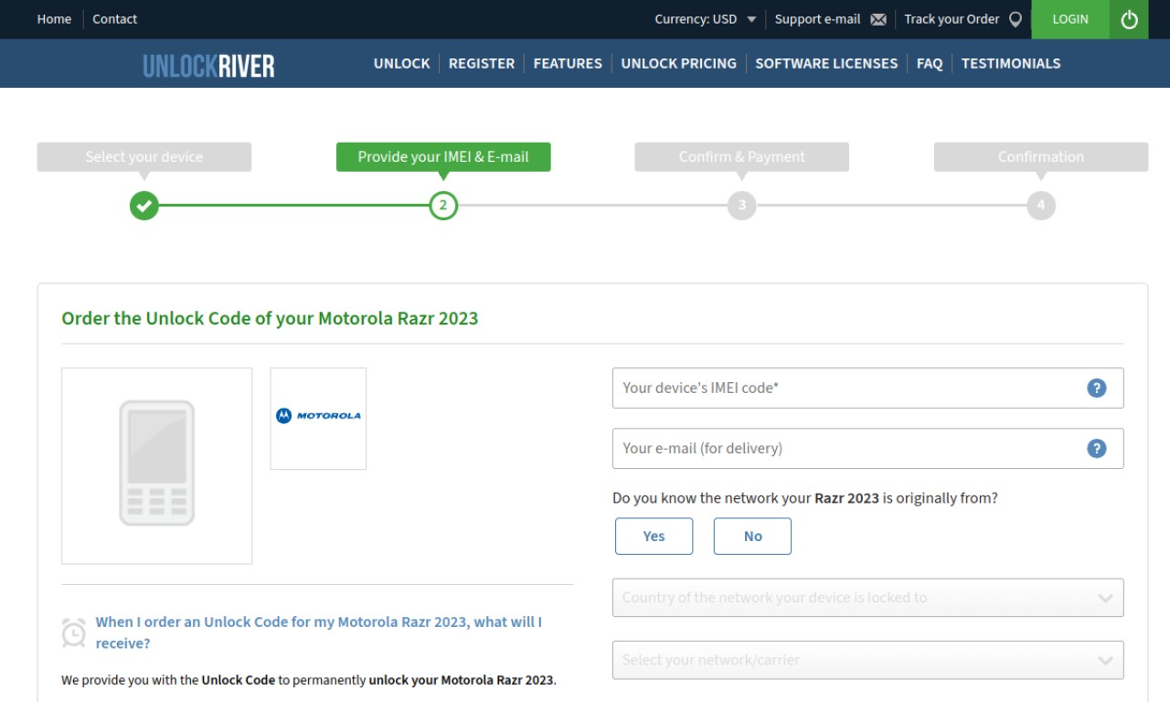Click the phone placeholder image
The width and height of the screenshot is (1170, 702).
157,465
